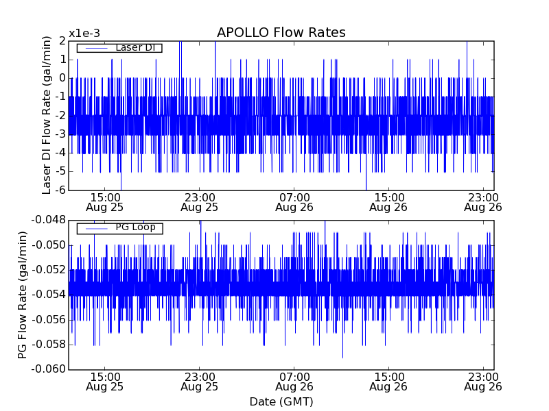Click the -0.048 y-axis tick label
This screenshot has height=411, width=549.
tap(47, 221)
